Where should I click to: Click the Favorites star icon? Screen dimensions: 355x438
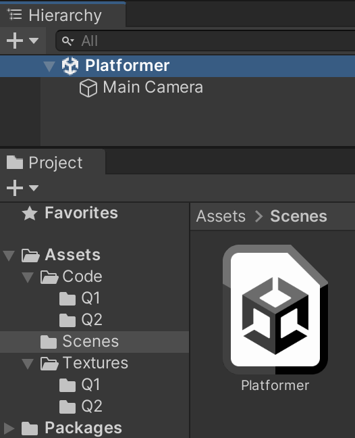(x=30, y=214)
